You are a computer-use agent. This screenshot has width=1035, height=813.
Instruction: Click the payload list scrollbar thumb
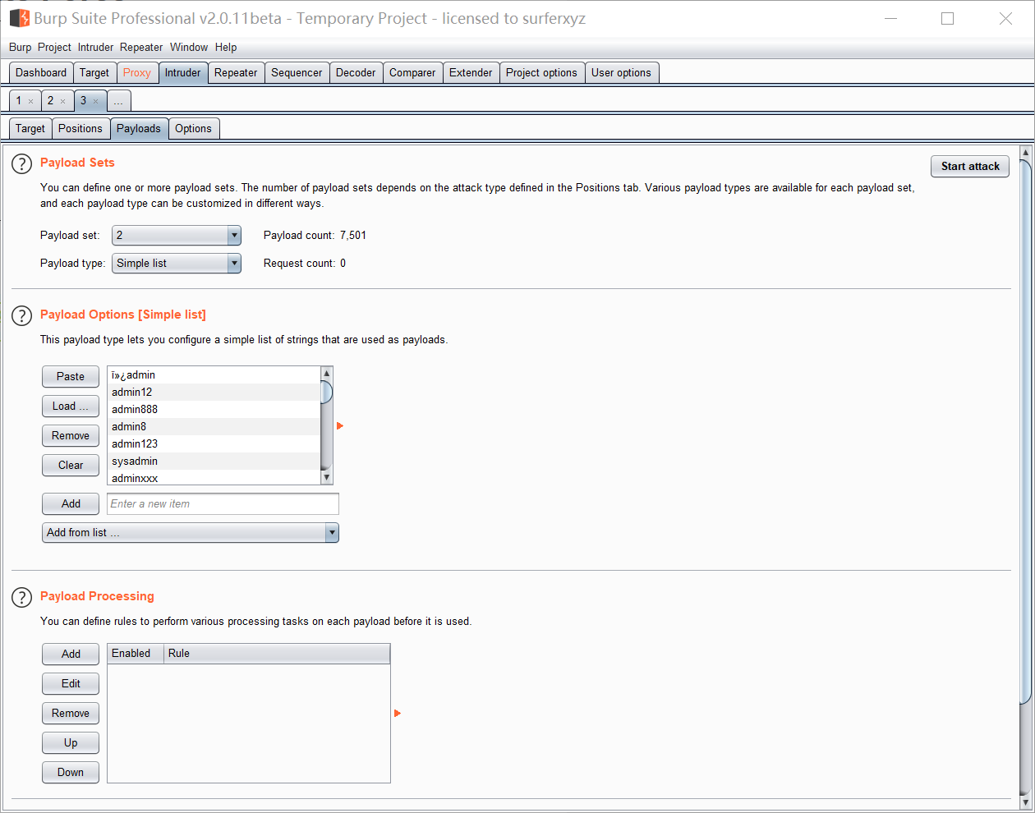[x=326, y=393]
